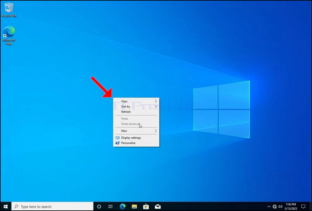Click the Cortana circle icon

pyautogui.click(x=99, y=207)
